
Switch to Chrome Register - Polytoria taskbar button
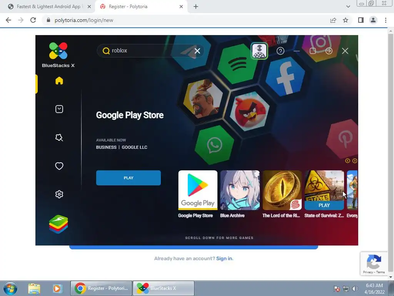tap(101, 288)
